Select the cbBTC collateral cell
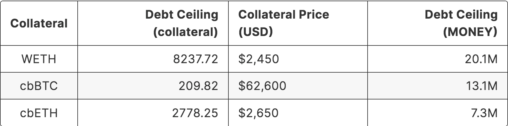508x126 pixels. tap(39, 86)
